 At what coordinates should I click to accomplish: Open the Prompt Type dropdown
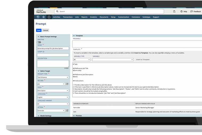click(x=53, y=77)
